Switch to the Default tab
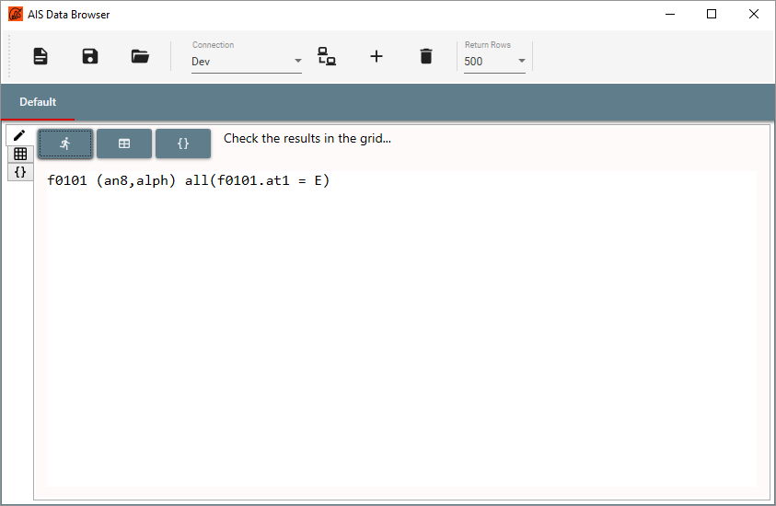The image size is (776, 506). [x=38, y=102]
